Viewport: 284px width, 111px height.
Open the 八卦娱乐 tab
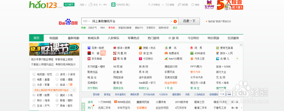[x=114, y=38]
